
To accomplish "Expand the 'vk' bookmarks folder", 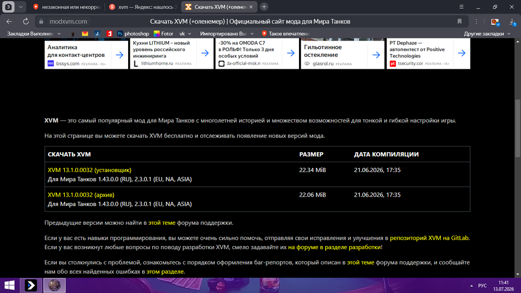I will point(185,33).
